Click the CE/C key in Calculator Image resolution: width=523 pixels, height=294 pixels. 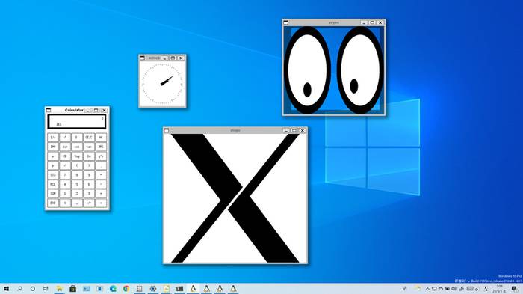89,138
